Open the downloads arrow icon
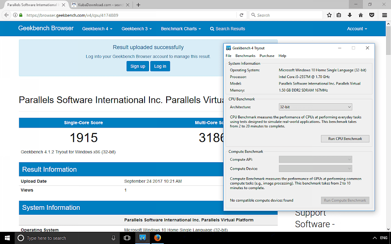Viewport: 391px width, 244px height. tap(349, 15)
